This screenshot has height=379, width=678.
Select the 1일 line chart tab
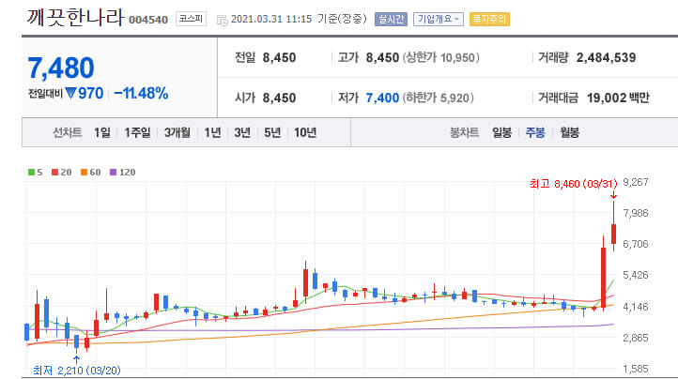coord(102,132)
